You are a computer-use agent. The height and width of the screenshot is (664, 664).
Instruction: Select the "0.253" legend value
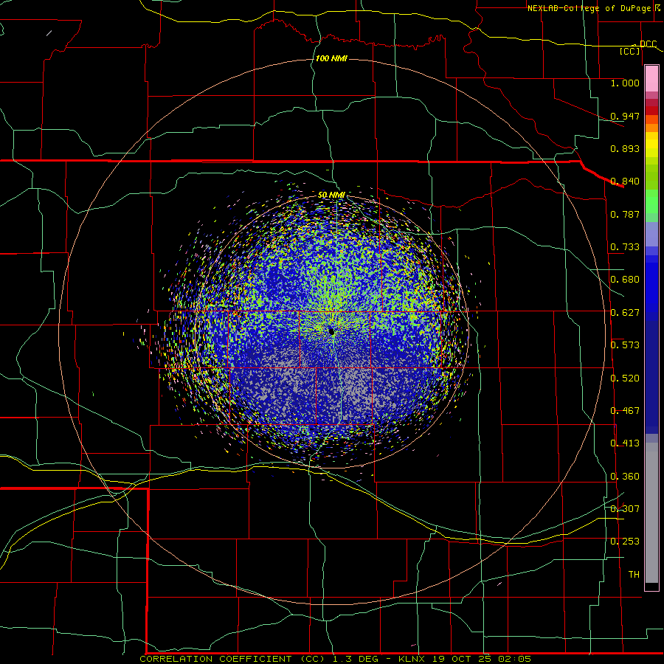click(x=625, y=542)
